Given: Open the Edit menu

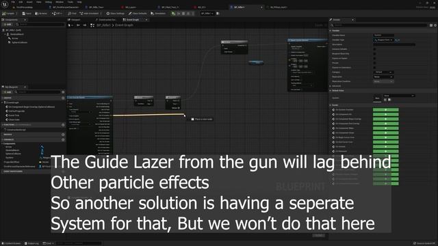Looking at the screenshot, I should tap(21, 2).
